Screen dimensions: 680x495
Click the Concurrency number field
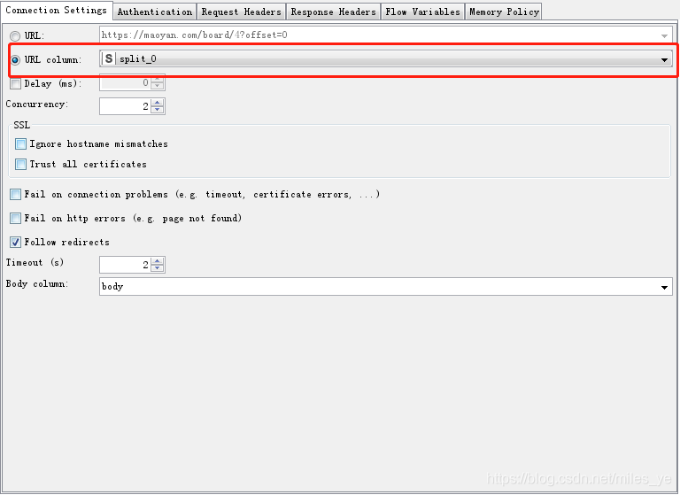click(126, 106)
